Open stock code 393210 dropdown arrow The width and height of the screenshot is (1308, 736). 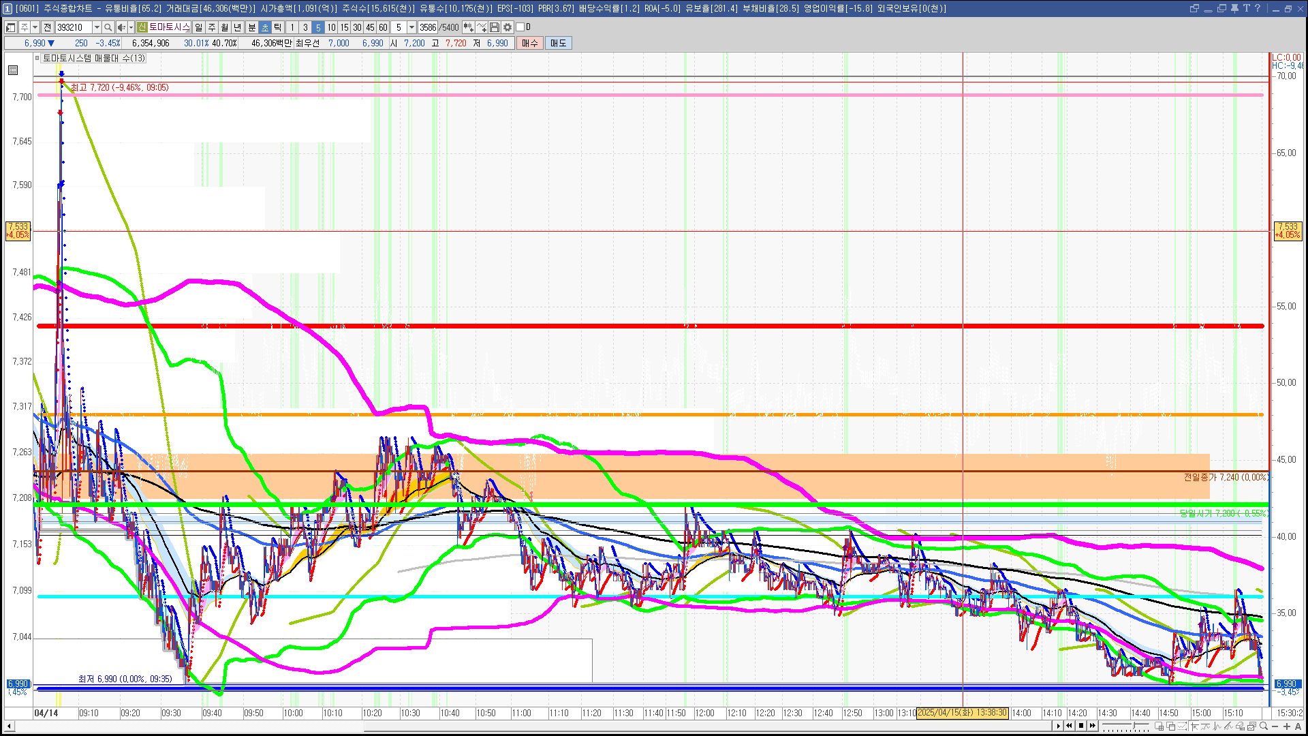(97, 27)
